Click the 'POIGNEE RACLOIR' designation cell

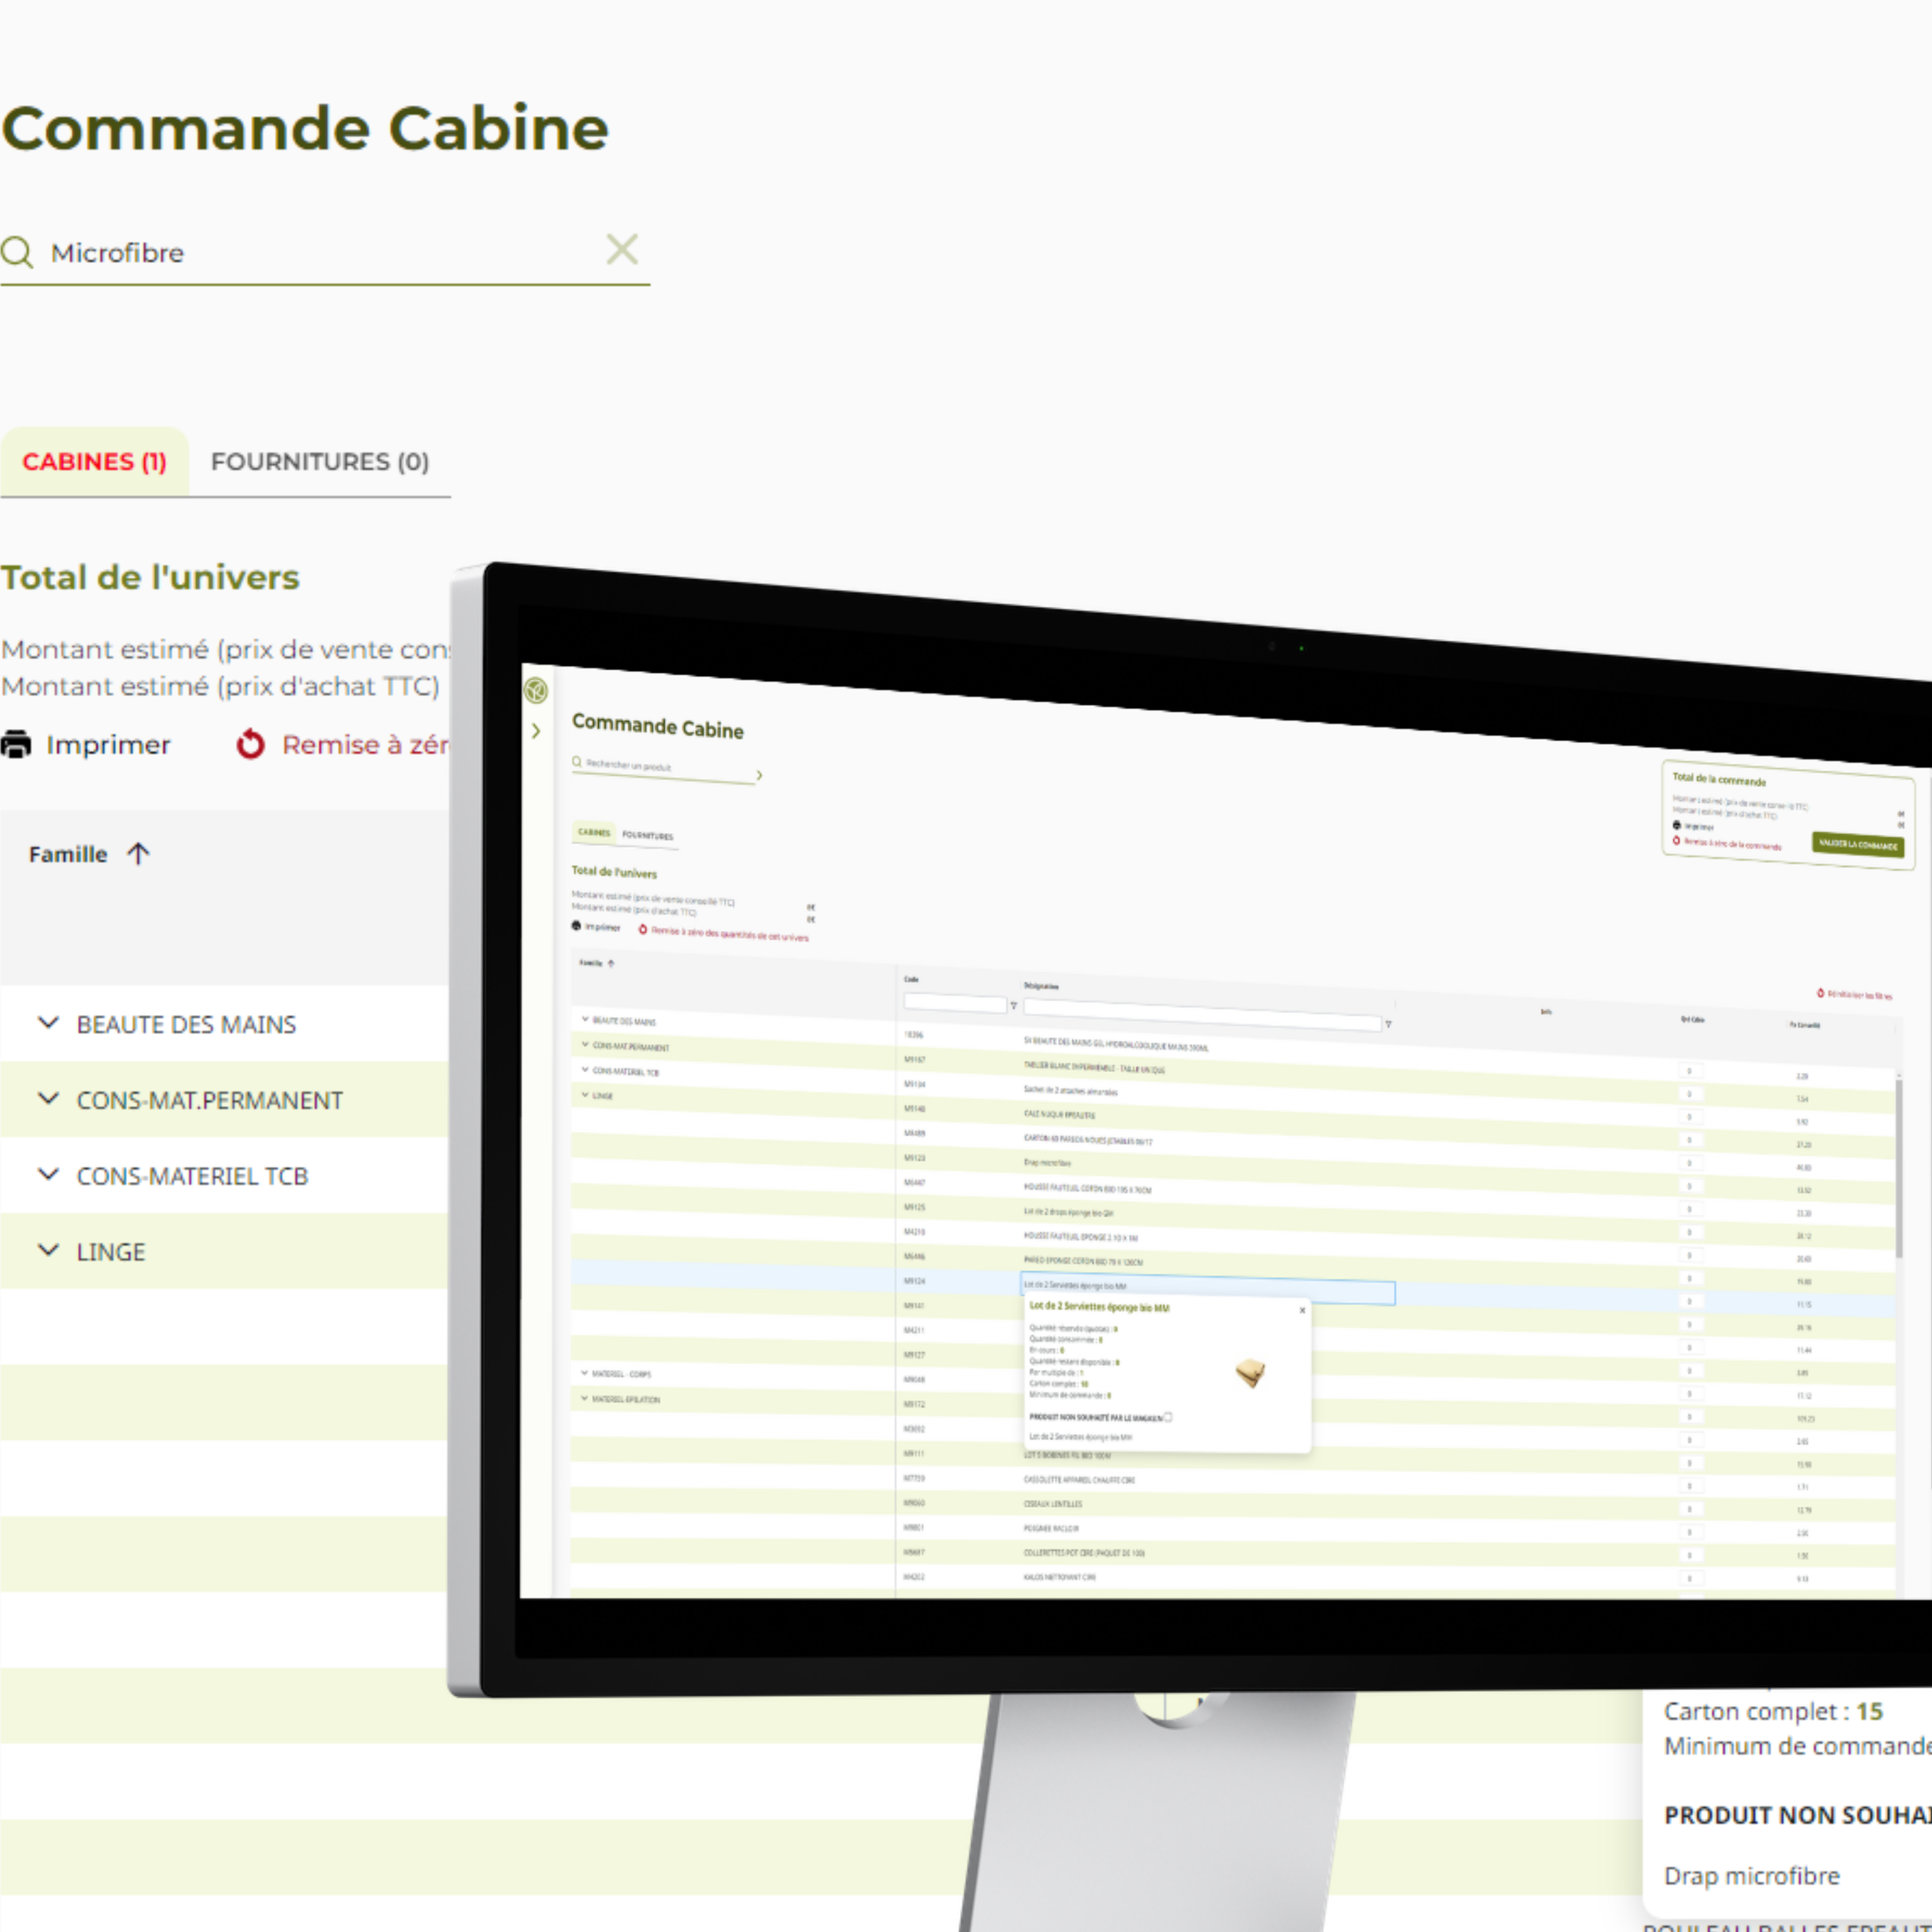tap(1050, 1528)
